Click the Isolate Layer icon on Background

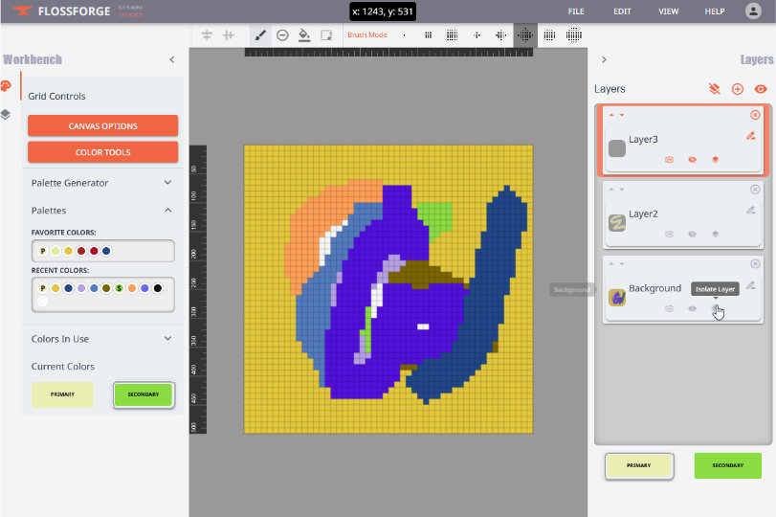tap(715, 308)
